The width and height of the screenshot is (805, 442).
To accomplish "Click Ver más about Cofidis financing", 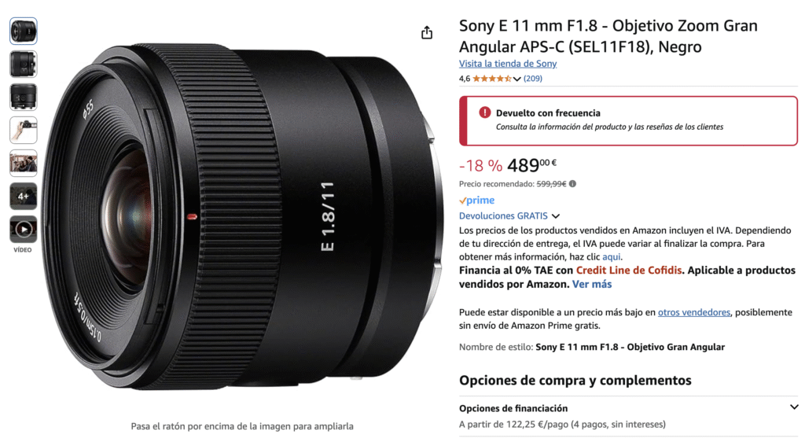I will [x=592, y=285].
